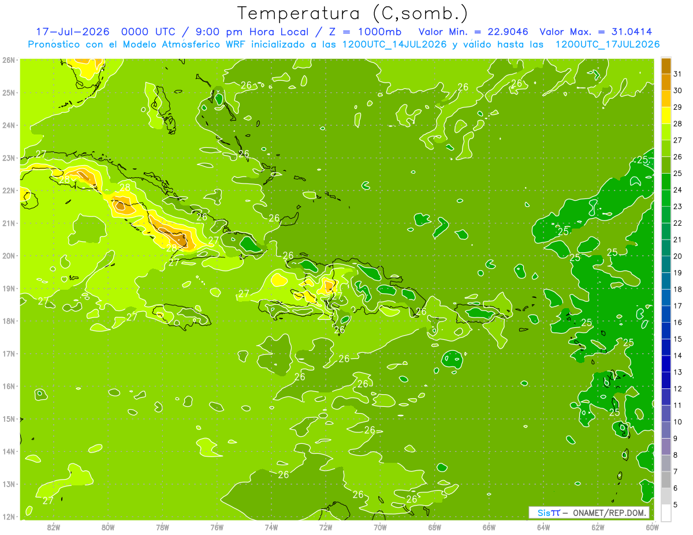
Task: Click the 24N latitude axis label
Action: 8,125
